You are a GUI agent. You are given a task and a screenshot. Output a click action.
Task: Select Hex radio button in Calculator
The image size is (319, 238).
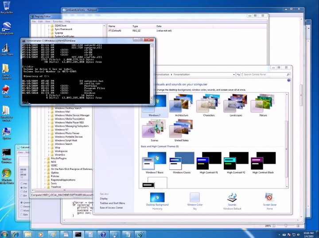tap(22, 184)
